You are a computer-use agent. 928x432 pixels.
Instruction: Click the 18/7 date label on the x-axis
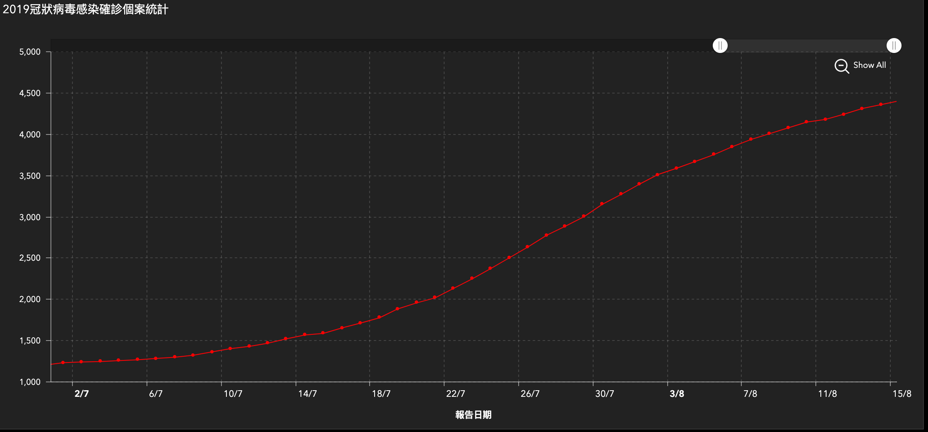(x=381, y=394)
